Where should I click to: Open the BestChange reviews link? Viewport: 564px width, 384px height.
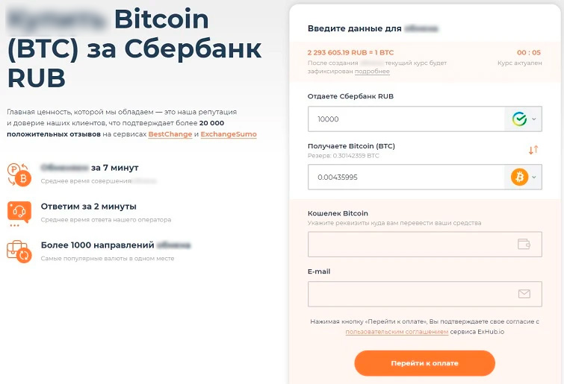point(170,134)
